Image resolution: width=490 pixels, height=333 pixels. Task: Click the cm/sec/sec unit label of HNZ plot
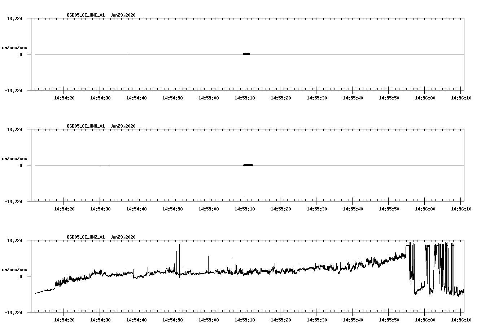14,270
